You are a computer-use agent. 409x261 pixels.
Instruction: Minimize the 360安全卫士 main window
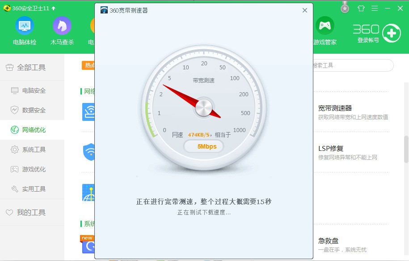[x=388, y=9]
